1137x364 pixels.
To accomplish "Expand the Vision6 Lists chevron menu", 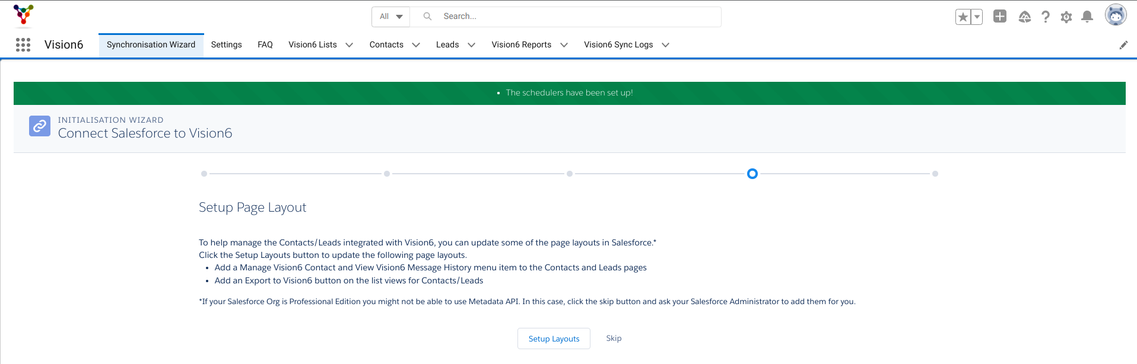I will click(349, 45).
